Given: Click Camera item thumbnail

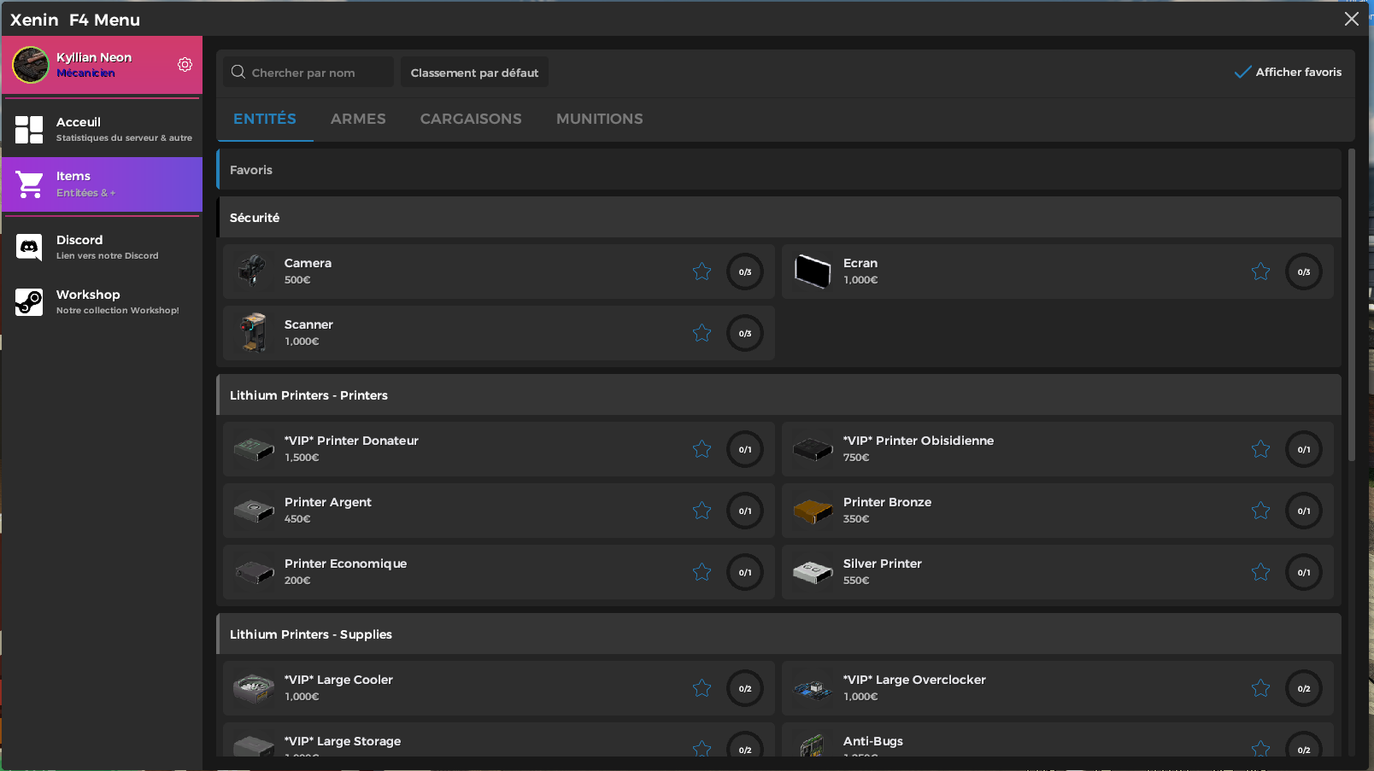Looking at the screenshot, I should pos(253,272).
